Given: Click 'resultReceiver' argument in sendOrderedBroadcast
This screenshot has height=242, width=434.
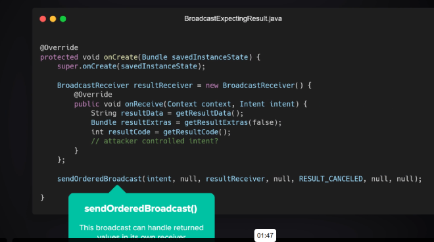Looking at the screenshot, I should [x=235, y=179].
